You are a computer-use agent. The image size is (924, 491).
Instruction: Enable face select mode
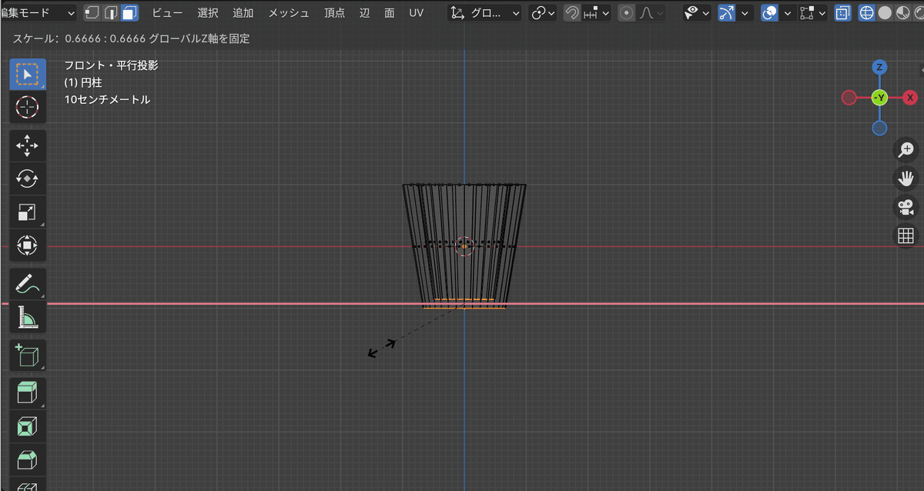click(x=129, y=13)
